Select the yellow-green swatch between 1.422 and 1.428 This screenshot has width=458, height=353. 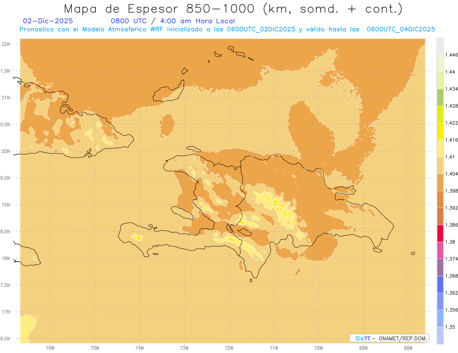(440, 114)
